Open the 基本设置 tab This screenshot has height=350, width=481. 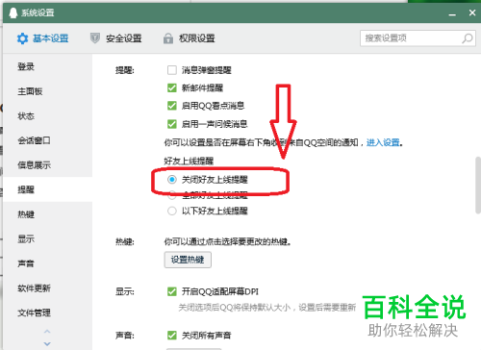[x=42, y=38]
